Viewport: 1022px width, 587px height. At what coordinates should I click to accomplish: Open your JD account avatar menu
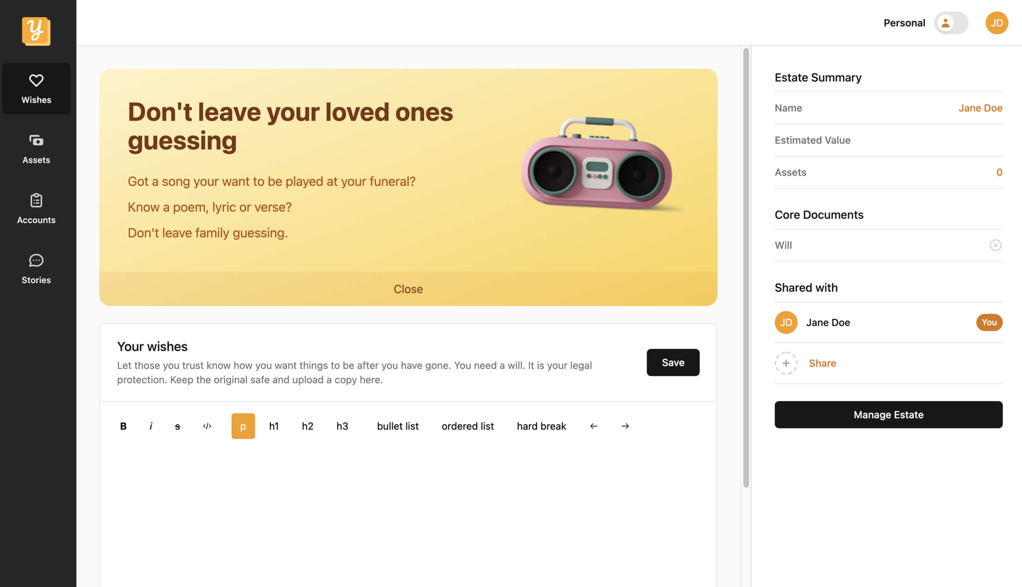point(997,23)
